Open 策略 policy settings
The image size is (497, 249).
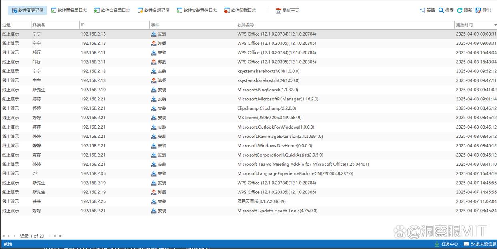pyautogui.click(x=427, y=10)
